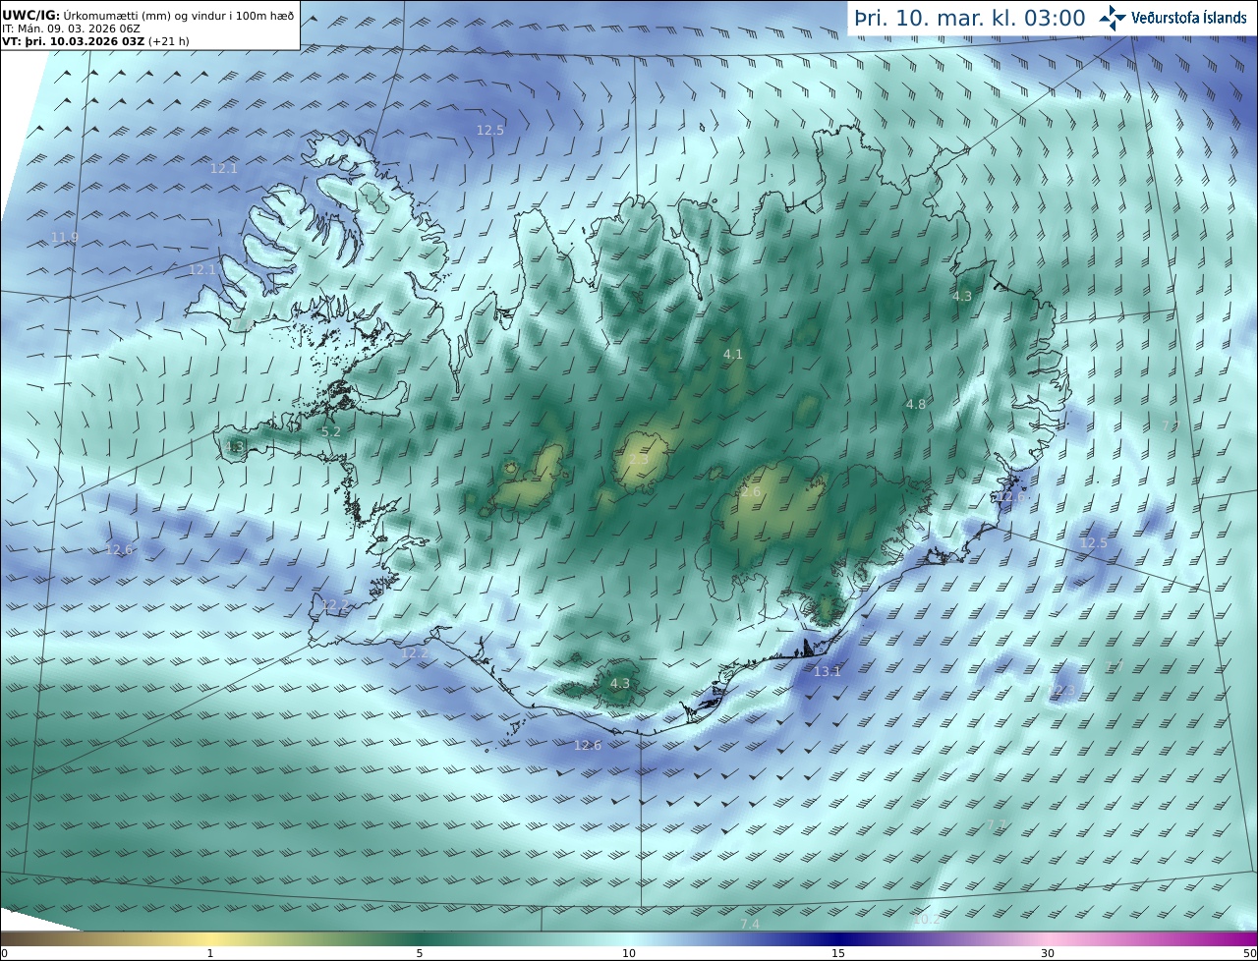Click the VT: þri. 10.03.2026 03Z line
Viewport: 1258px width, 961px height.
pyautogui.click(x=95, y=42)
